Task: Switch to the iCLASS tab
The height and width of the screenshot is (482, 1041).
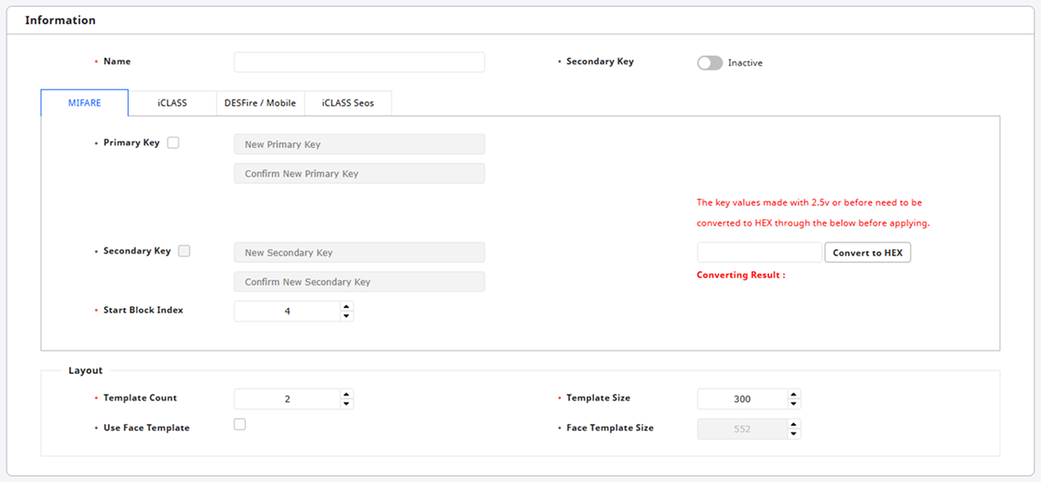Action: [x=171, y=103]
